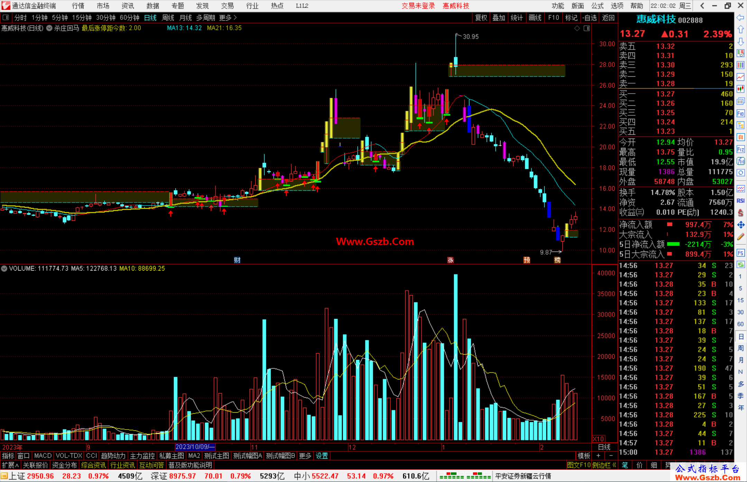Image resolution: width=747 pixels, height=482 pixels.
Task: Open the 行情 menu
Action: (78, 6)
